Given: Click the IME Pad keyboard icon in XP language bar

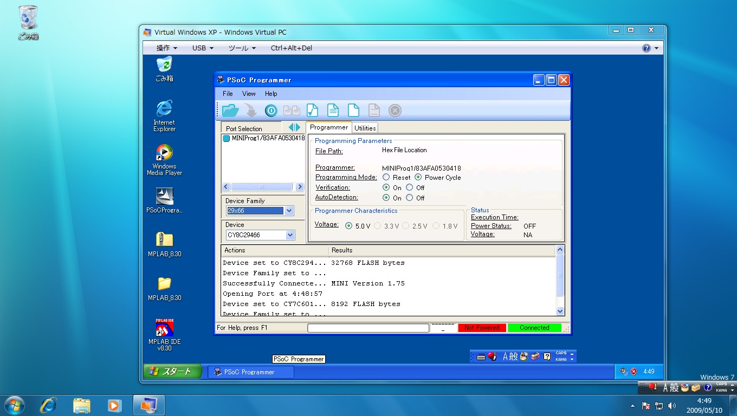Looking at the screenshot, I should [x=481, y=356].
